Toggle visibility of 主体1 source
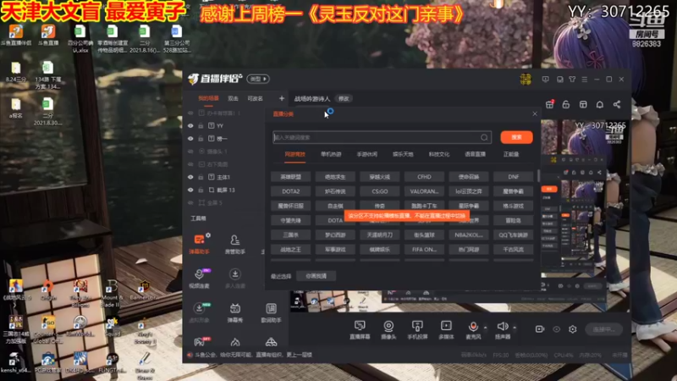Viewport: 677px width, 381px height. (190, 177)
